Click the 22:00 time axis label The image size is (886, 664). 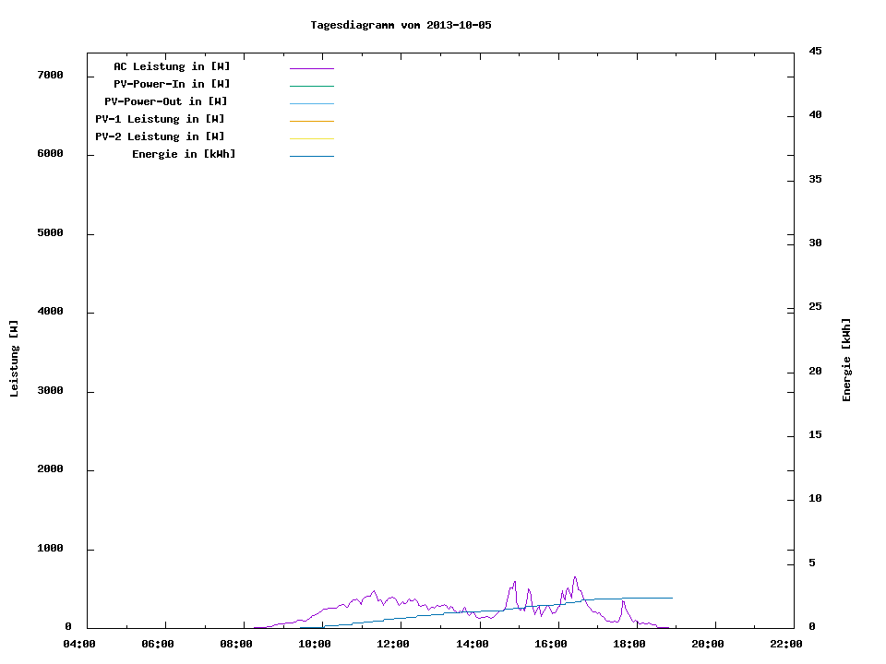[786, 644]
